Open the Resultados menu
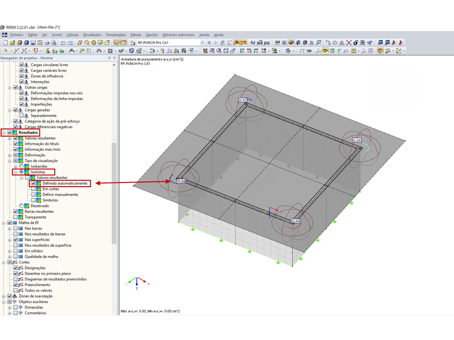Viewport: 454px width, 340px height. pyautogui.click(x=93, y=35)
